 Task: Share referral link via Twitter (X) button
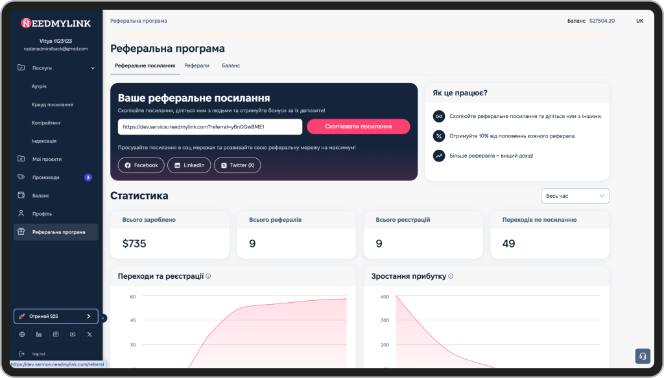click(237, 165)
